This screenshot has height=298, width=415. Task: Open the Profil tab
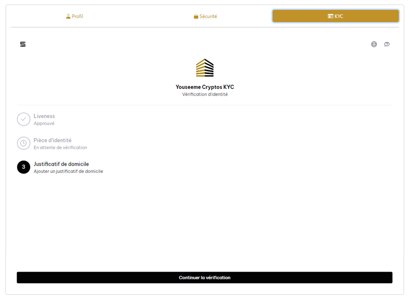(74, 17)
